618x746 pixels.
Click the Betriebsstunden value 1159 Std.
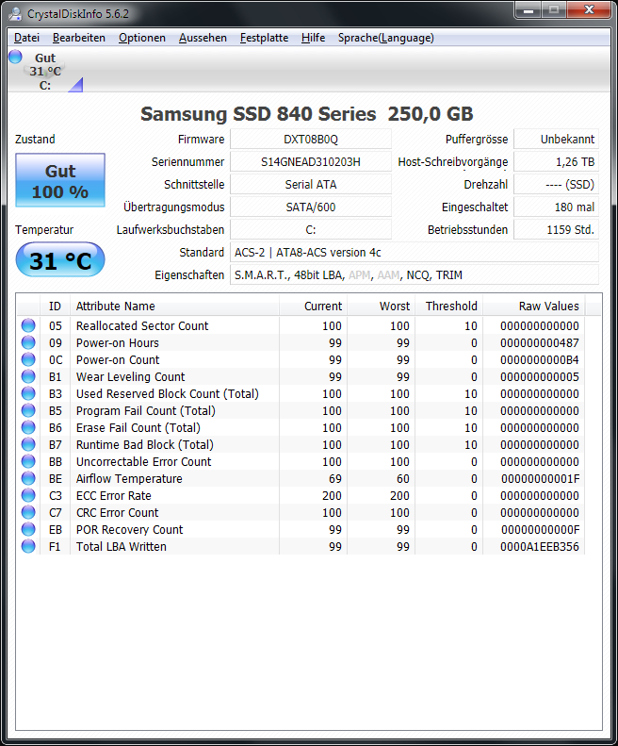pyautogui.click(x=556, y=229)
